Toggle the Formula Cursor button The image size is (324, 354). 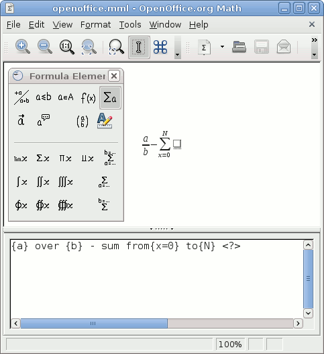[x=139, y=47]
